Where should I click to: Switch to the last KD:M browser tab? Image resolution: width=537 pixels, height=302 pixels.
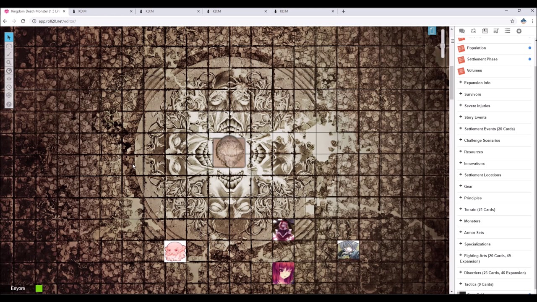pos(304,11)
